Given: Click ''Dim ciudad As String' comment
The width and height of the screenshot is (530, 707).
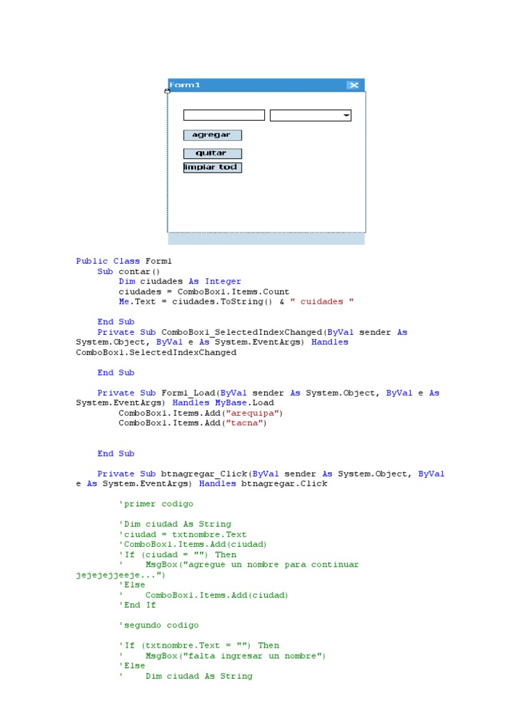Looking at the screenshot, I should point(175,524).
